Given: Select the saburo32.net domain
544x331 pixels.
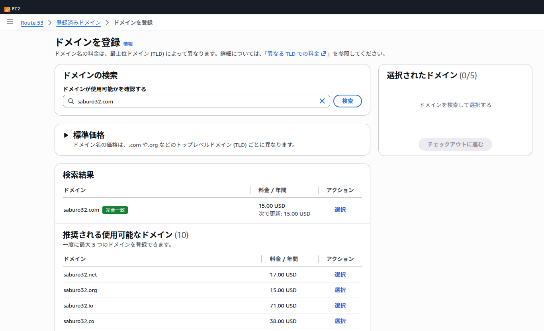Looking at the screenshot, I should (340, 275).
